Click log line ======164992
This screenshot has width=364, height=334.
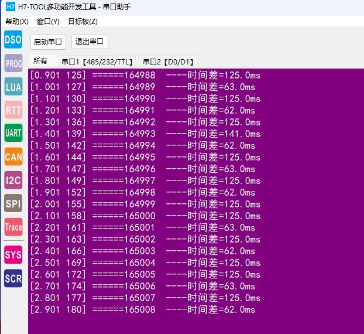pos(145,122)
